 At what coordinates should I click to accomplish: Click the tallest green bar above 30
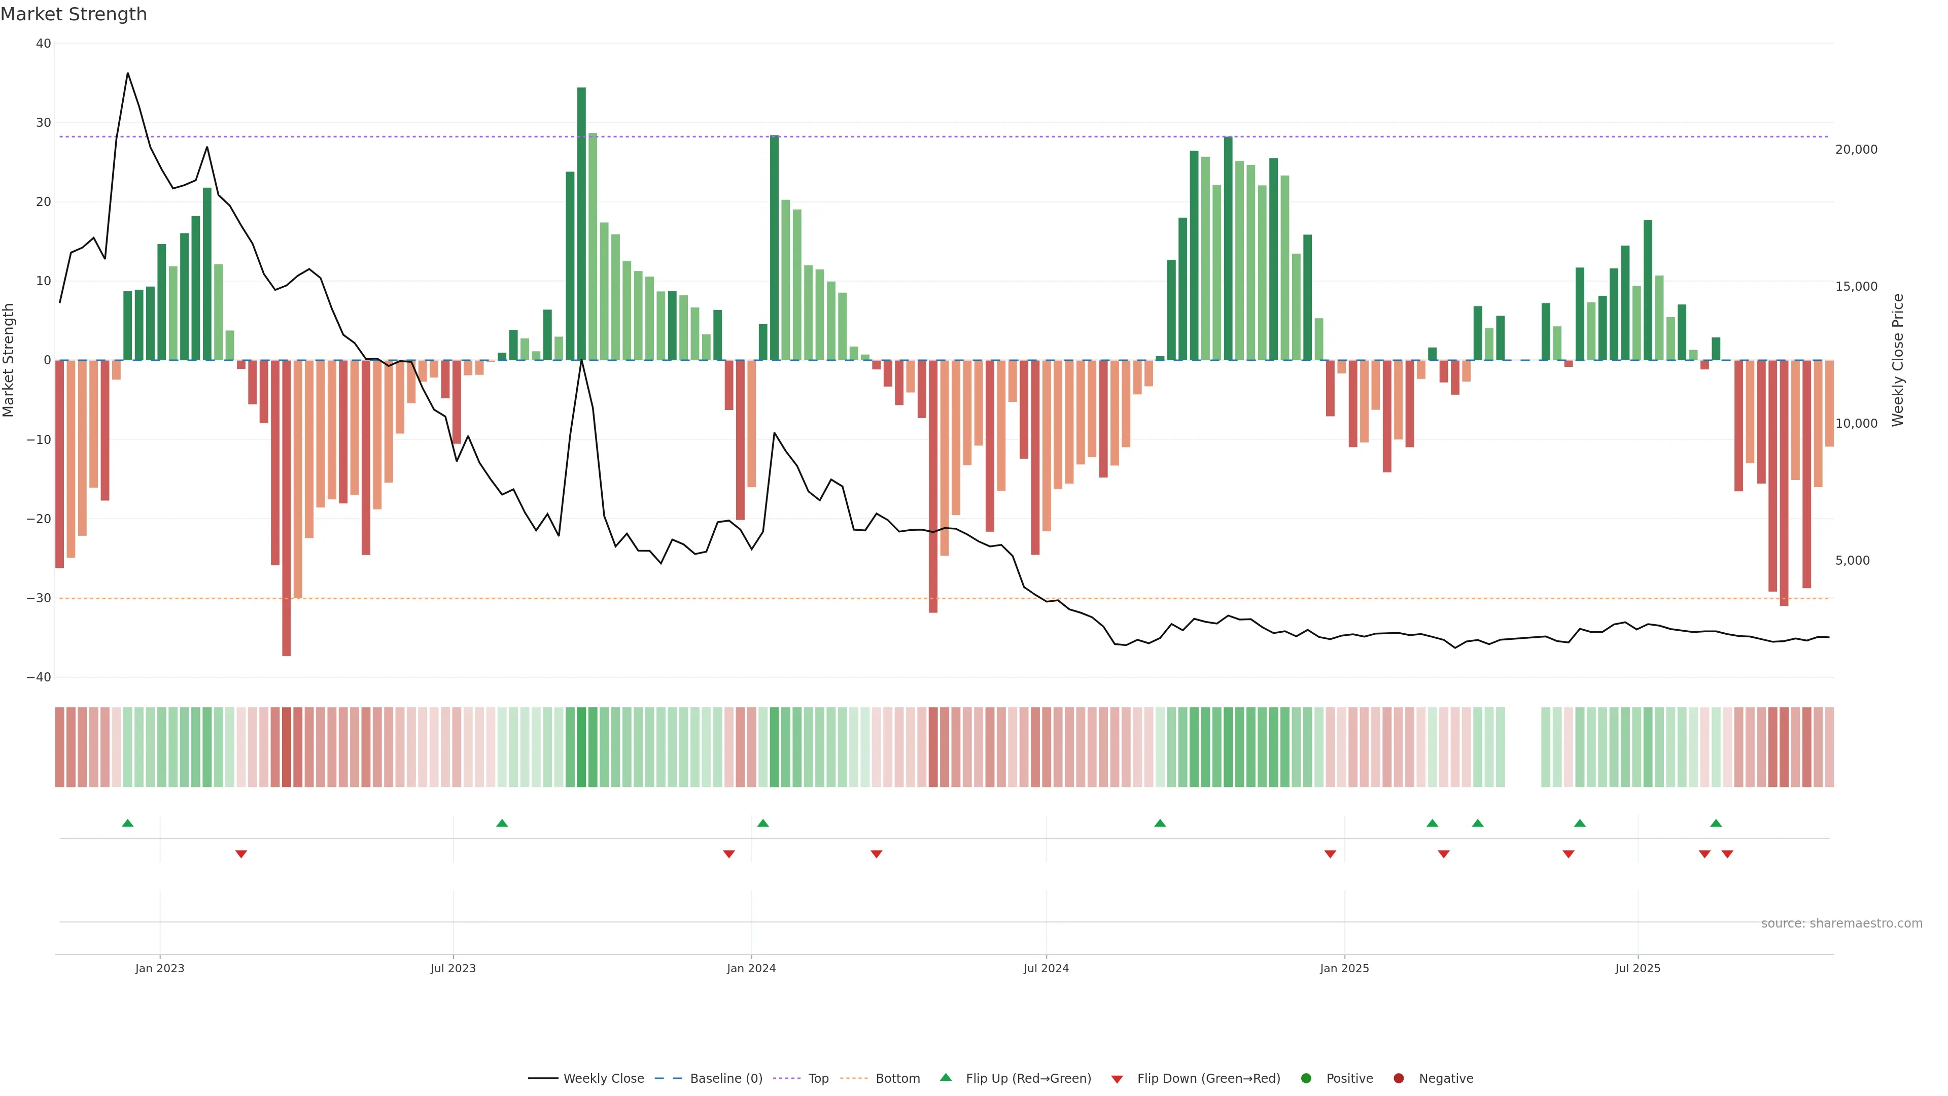[x=581, y=223]
